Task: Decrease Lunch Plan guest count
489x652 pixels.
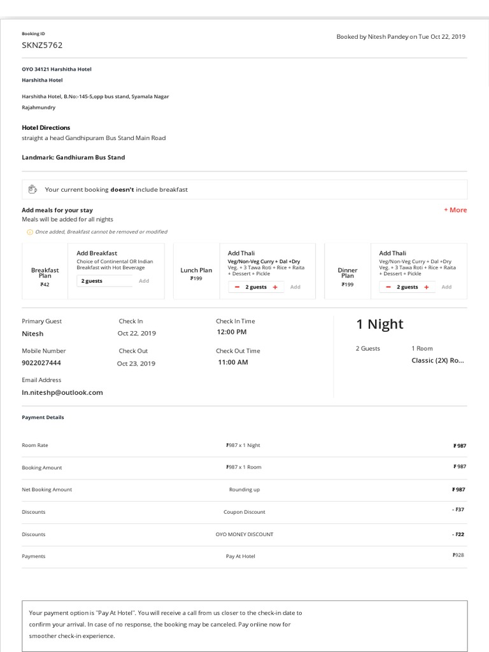Action: pos(237,287)
